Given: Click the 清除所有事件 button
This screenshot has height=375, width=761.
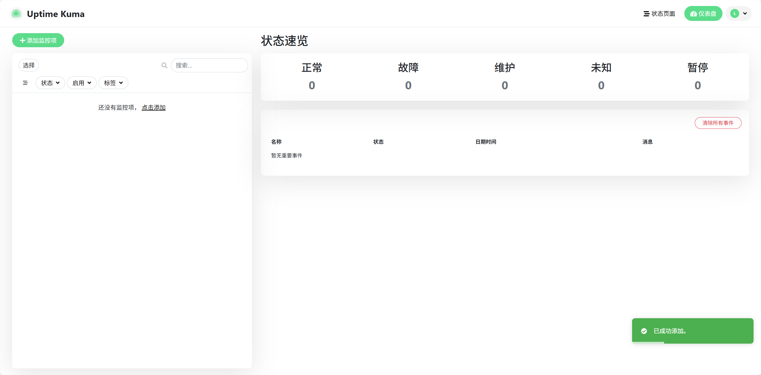Looking at the screenshot, I should pos(718,123).
